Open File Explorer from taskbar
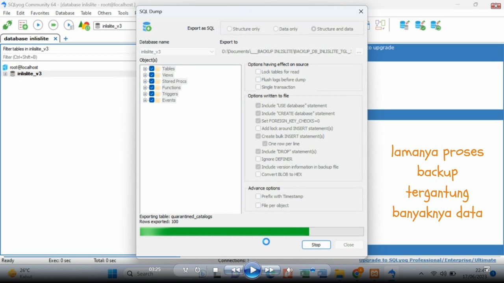The width and height of the screenshot is (504, 283). pyautogui.click(x=339, y=273)
